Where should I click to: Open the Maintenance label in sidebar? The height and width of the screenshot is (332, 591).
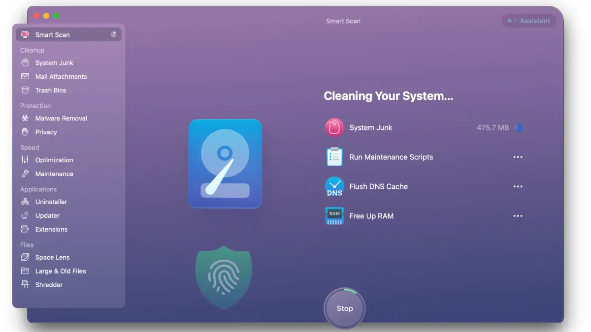pyautogui.click(x=54, y=174)
